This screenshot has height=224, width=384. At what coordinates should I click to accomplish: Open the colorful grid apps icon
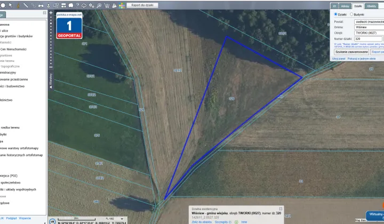point(122,5)
